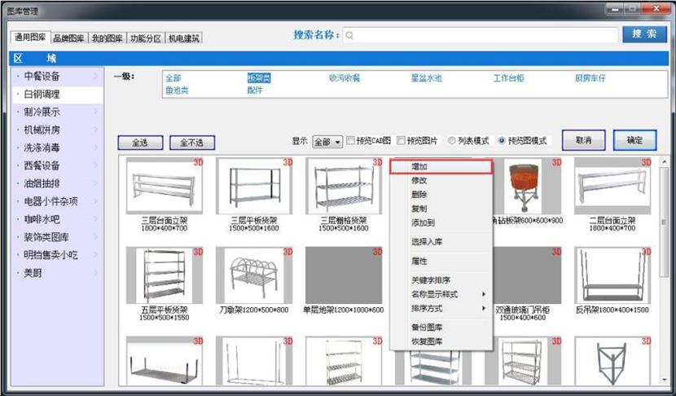Select the 五层平板货架 thumbnail
Viewport: 676px width, 396px height.
click(165, 275)
